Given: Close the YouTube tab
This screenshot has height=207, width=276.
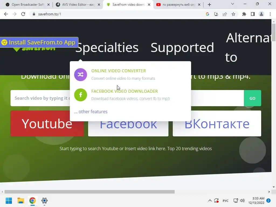Looking at the screenshot, I should [199, 5].
